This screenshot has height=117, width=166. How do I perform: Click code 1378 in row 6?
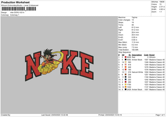[x=146, y=70]
